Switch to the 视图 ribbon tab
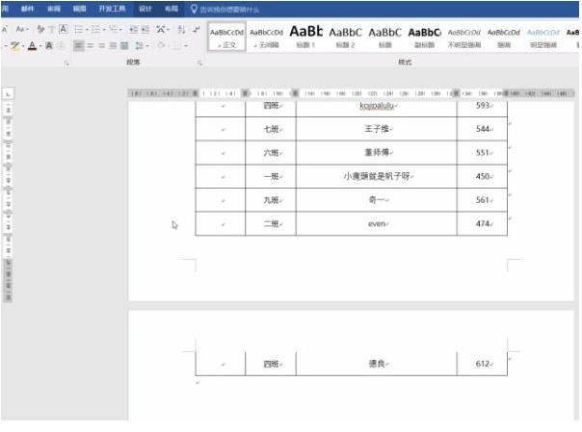 pos(79,9)
